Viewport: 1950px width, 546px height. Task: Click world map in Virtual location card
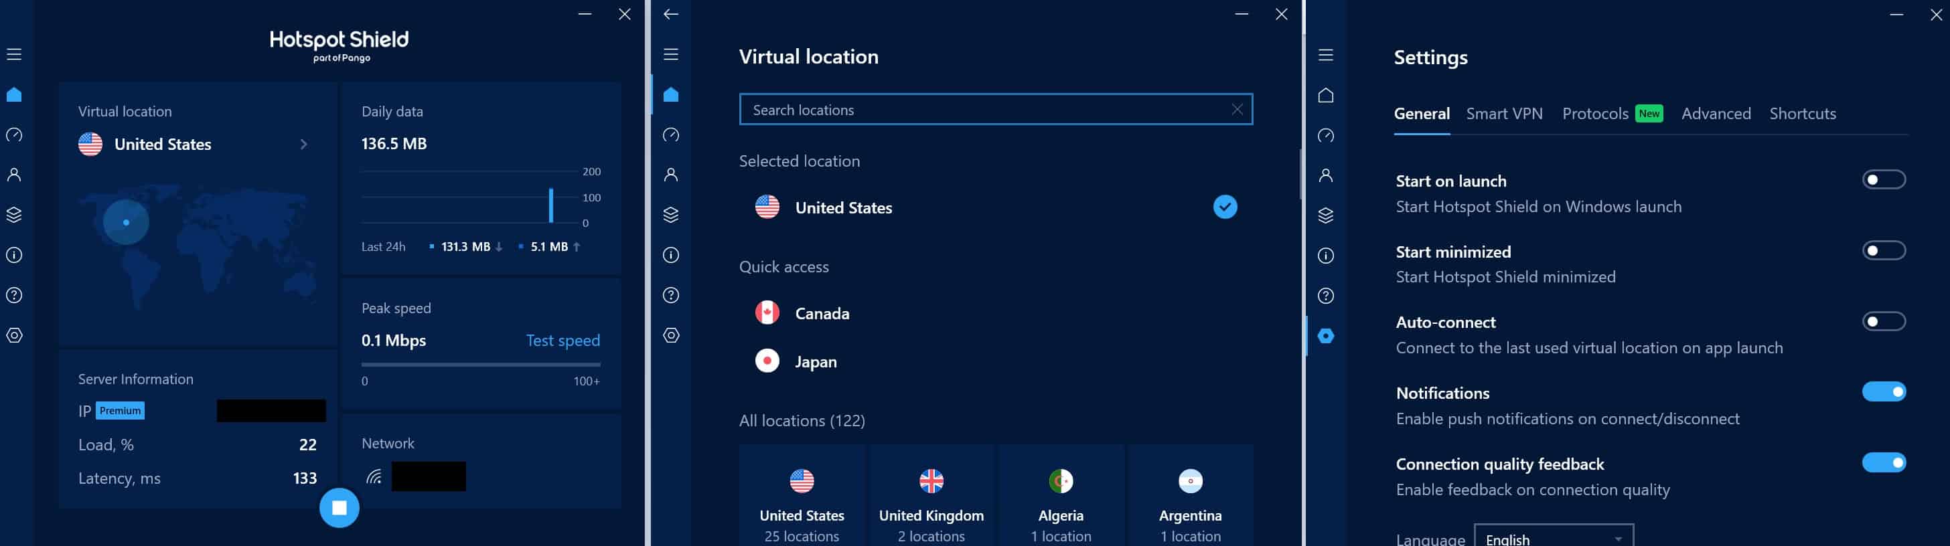[x=198, y=246]
